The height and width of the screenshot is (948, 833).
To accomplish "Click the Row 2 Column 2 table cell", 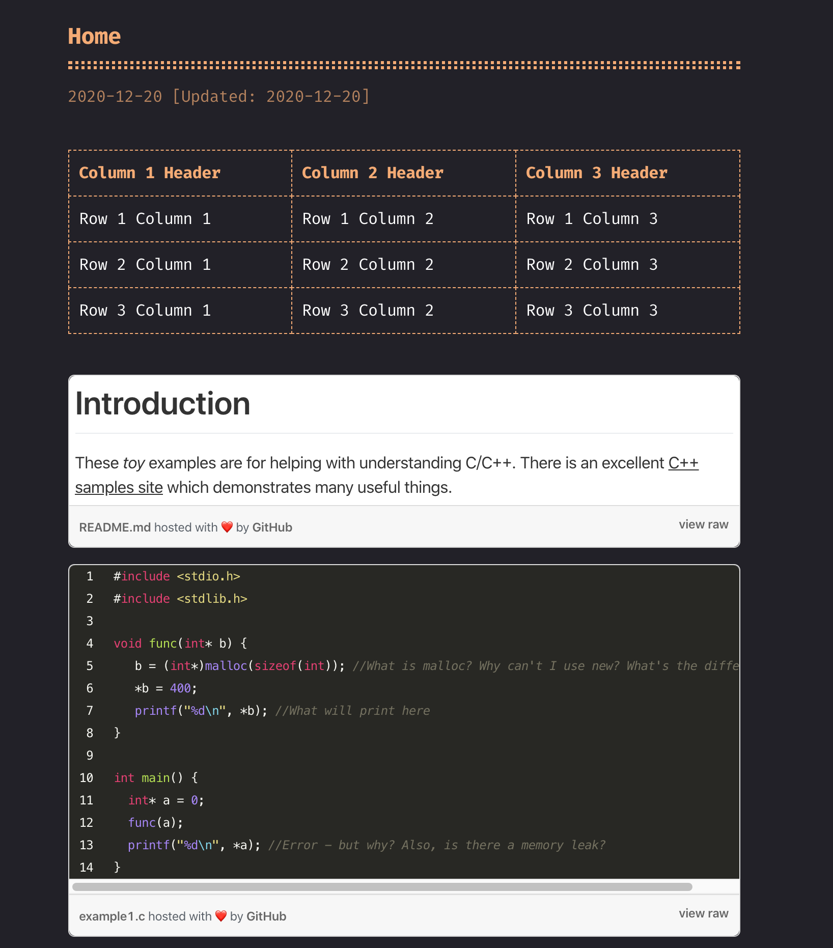I will (368, 264).
